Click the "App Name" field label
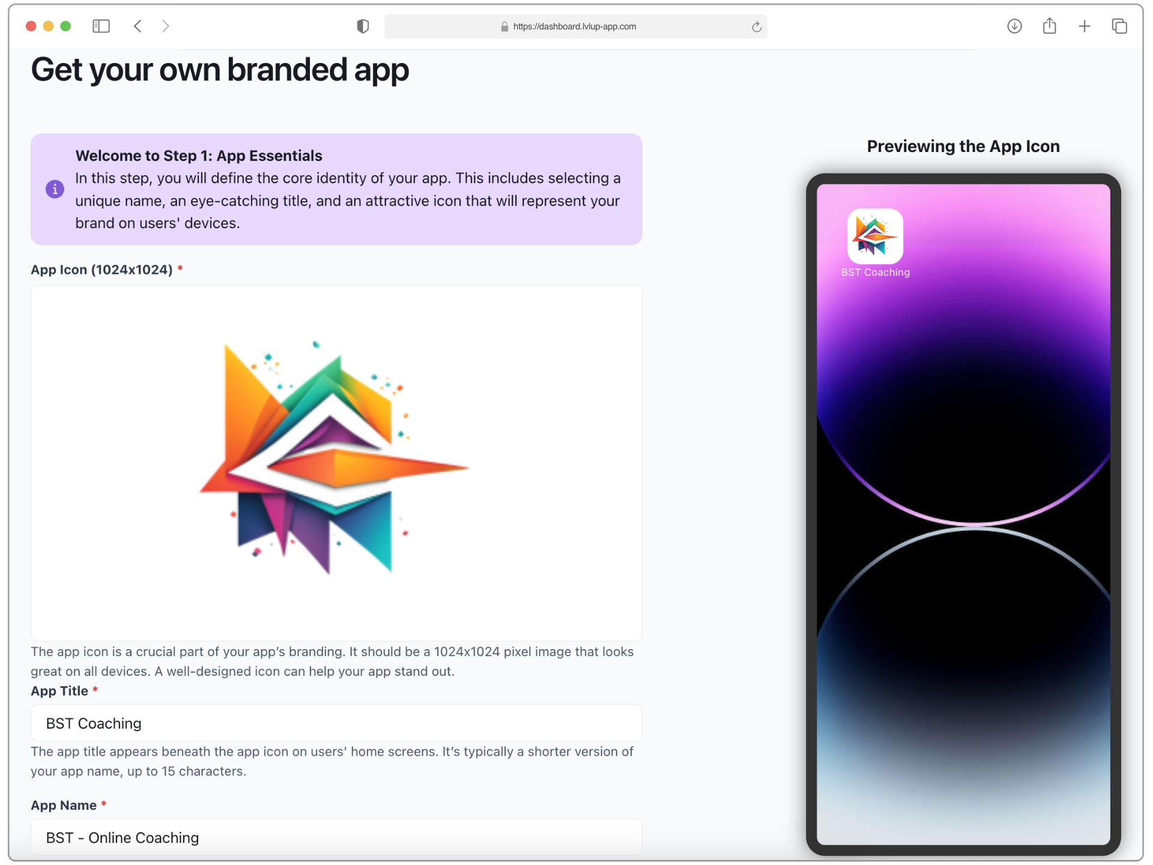The height and width of the screenshot is (865, 1153). 64,805
